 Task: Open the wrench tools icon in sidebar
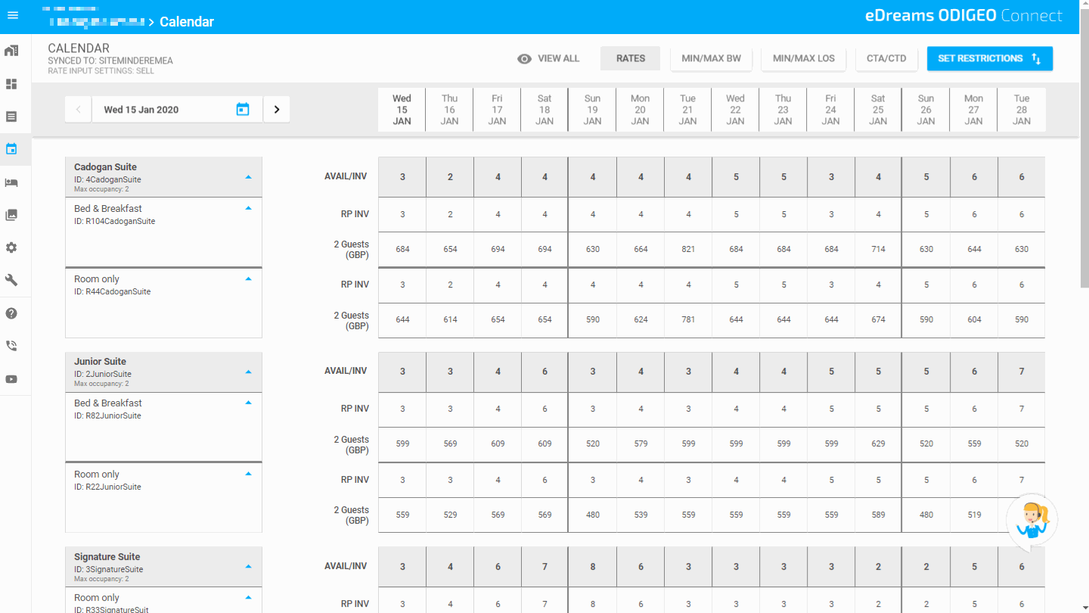(11, 280)
